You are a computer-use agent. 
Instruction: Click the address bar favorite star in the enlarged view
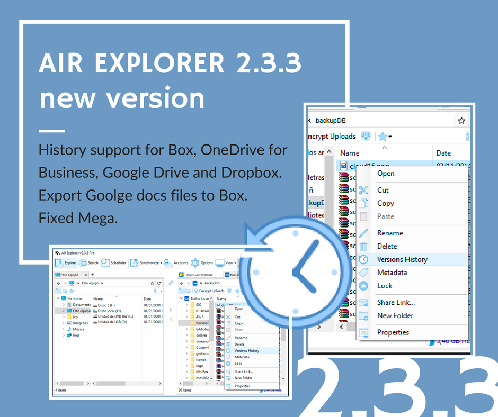461,121
